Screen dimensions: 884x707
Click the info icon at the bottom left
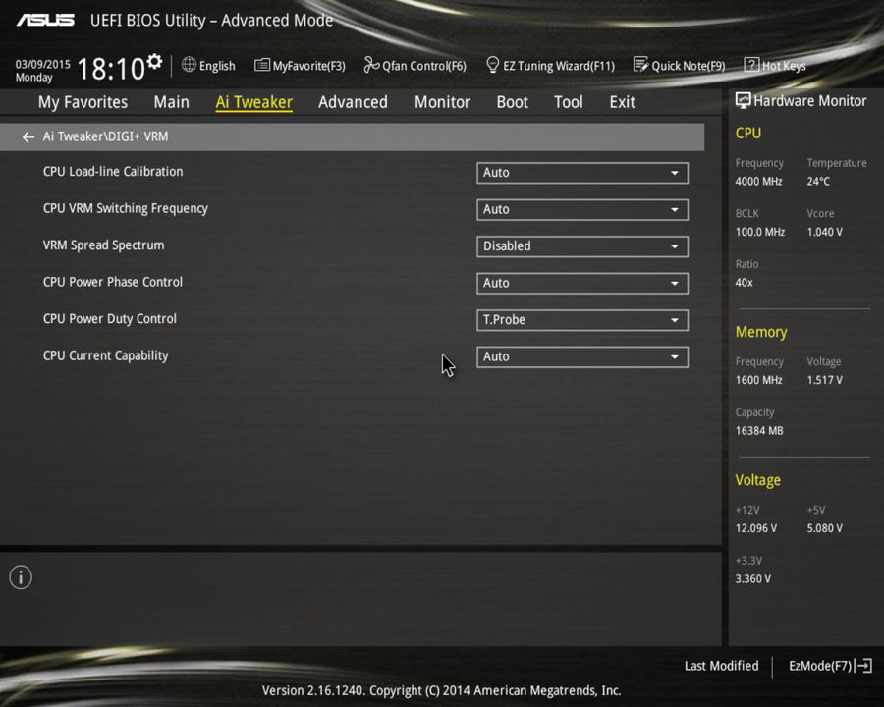point(20,577)
